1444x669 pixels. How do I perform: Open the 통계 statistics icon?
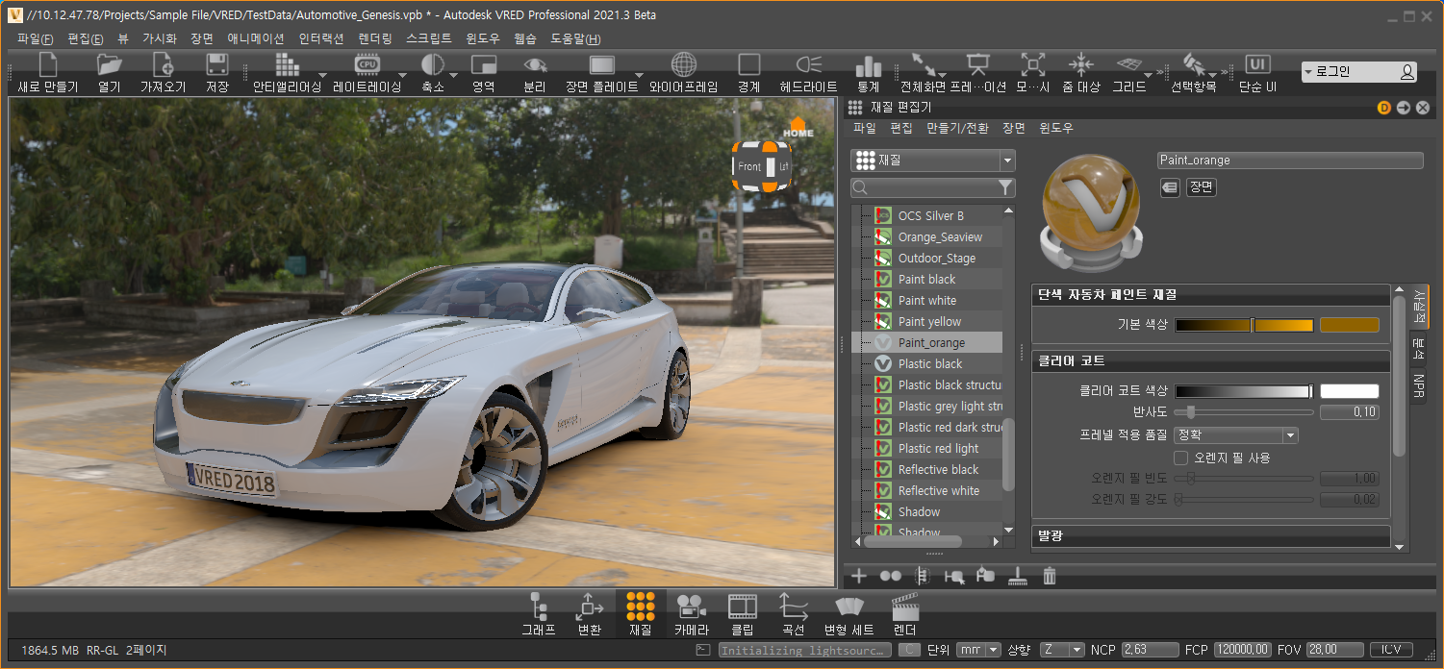[868, 65]
